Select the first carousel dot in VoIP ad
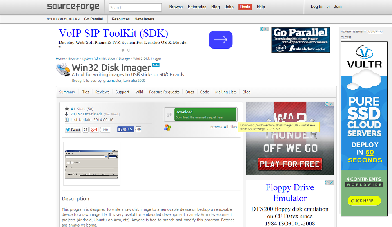This screenshot has height=227, width=392. tap(123, 50)
